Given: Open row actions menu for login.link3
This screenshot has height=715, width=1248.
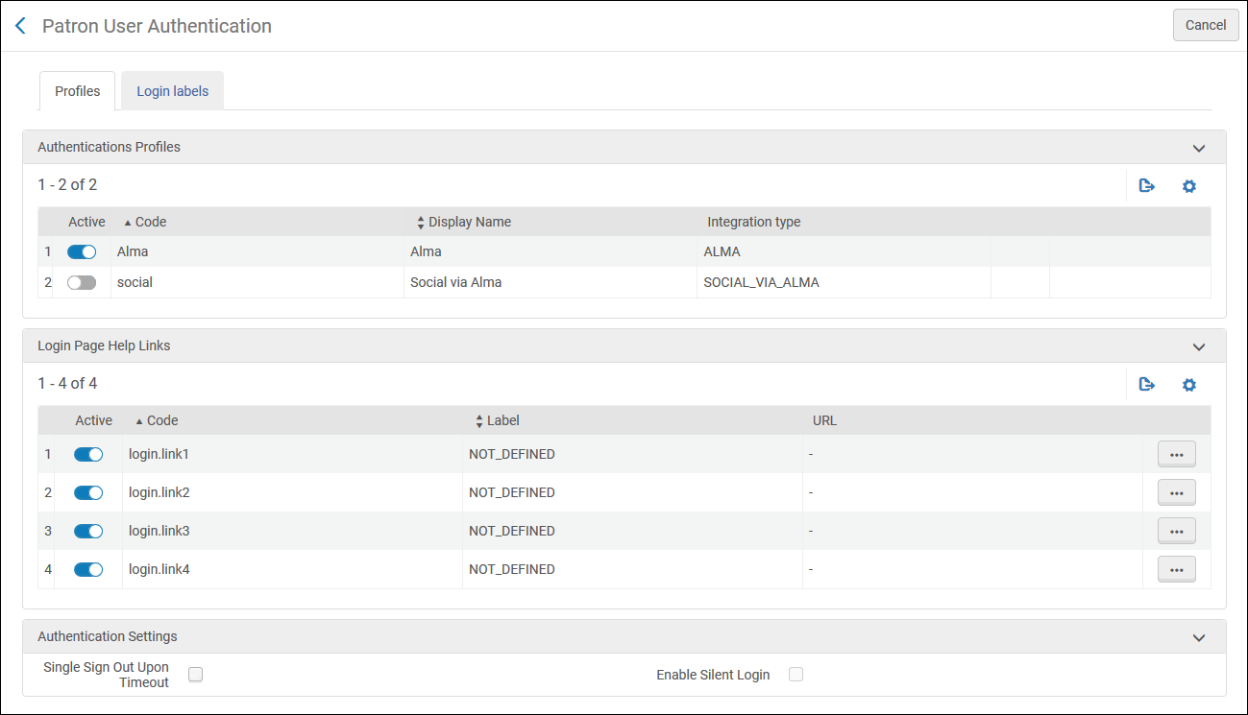Looking at the screenshot, I should (x=1177, y=531).
